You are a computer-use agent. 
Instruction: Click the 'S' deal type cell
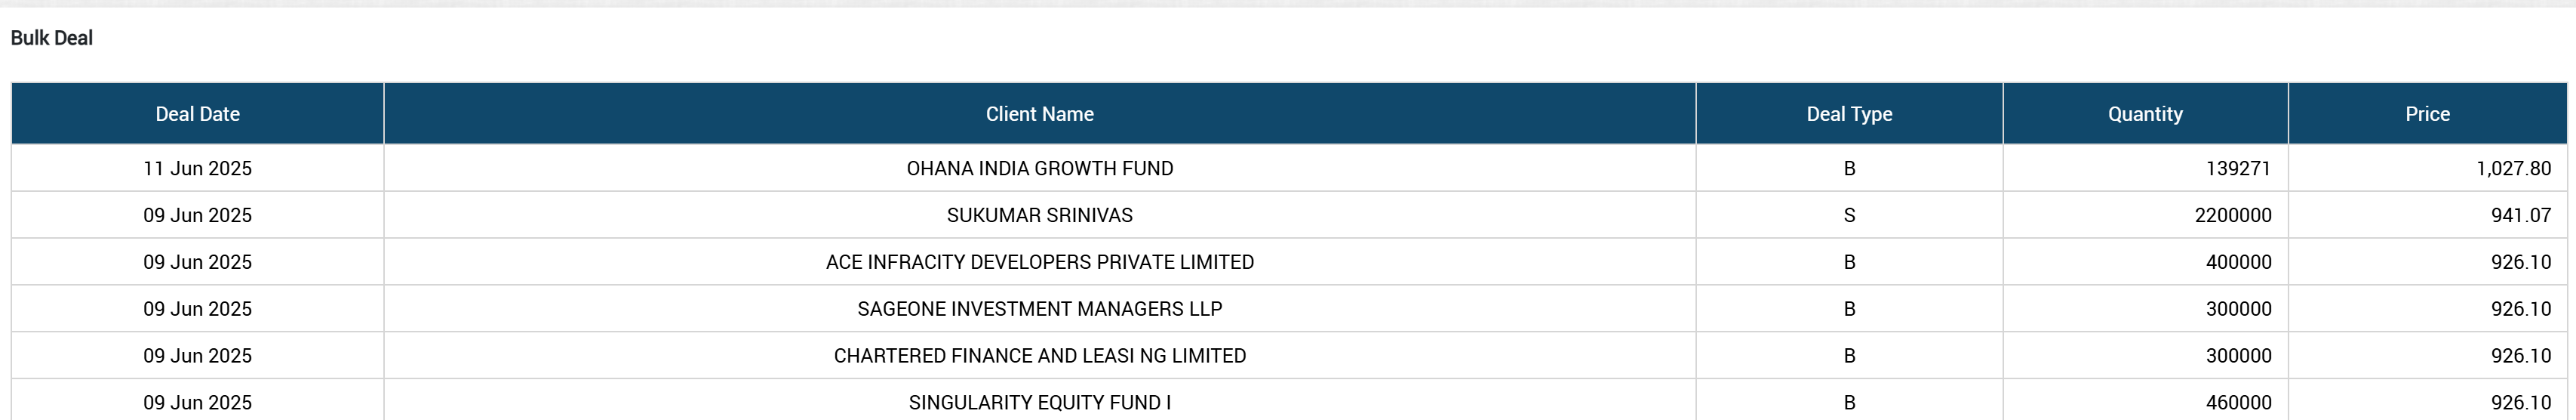(x=1849, y=215)
